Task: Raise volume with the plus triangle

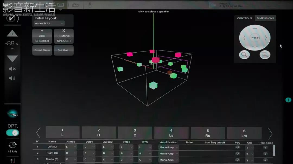Action: (12, 33)
